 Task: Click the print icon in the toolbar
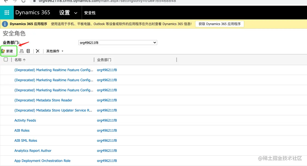pyautogui.click(x=22, y=51)
